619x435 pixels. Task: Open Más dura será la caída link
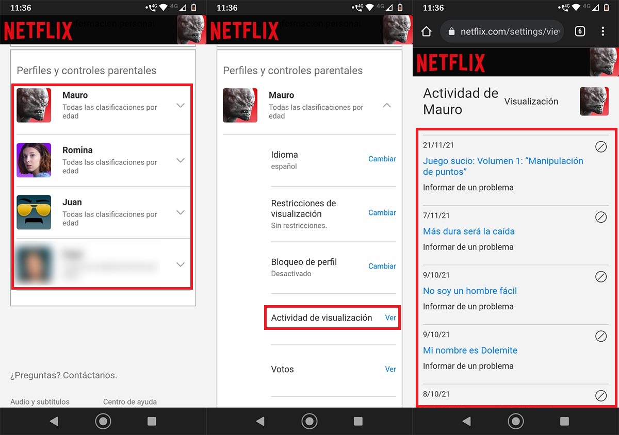(469, 231)
